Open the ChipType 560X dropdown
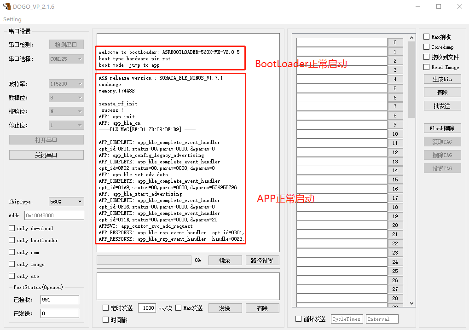The height and width of the screenshot is (330, 469). click(x=66, y=202)
